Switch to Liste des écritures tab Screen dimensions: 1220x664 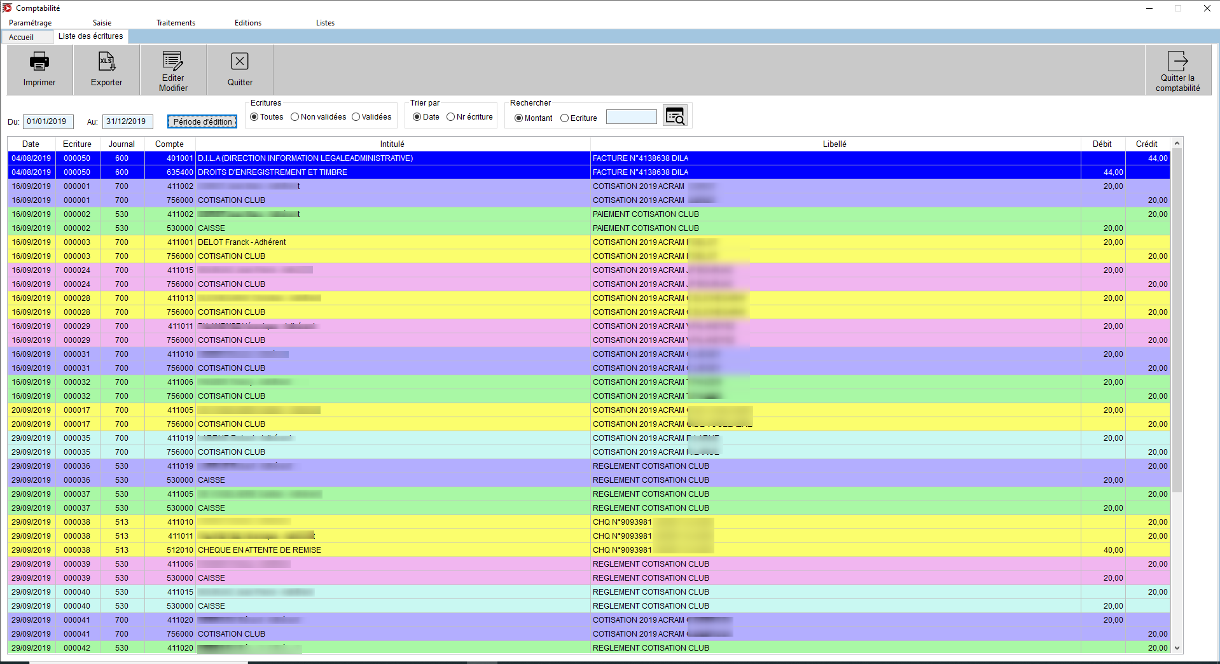click(x=91, y=36)
